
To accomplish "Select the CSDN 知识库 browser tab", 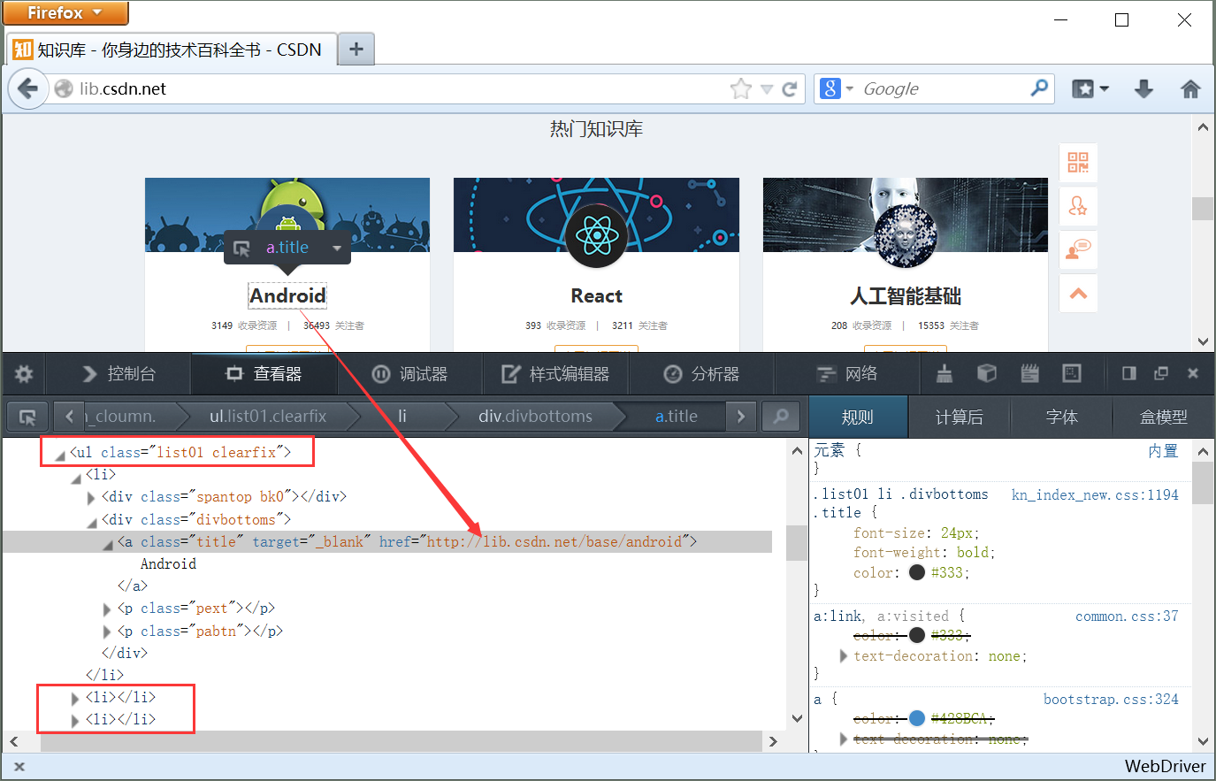I will [x=172, y=50].
